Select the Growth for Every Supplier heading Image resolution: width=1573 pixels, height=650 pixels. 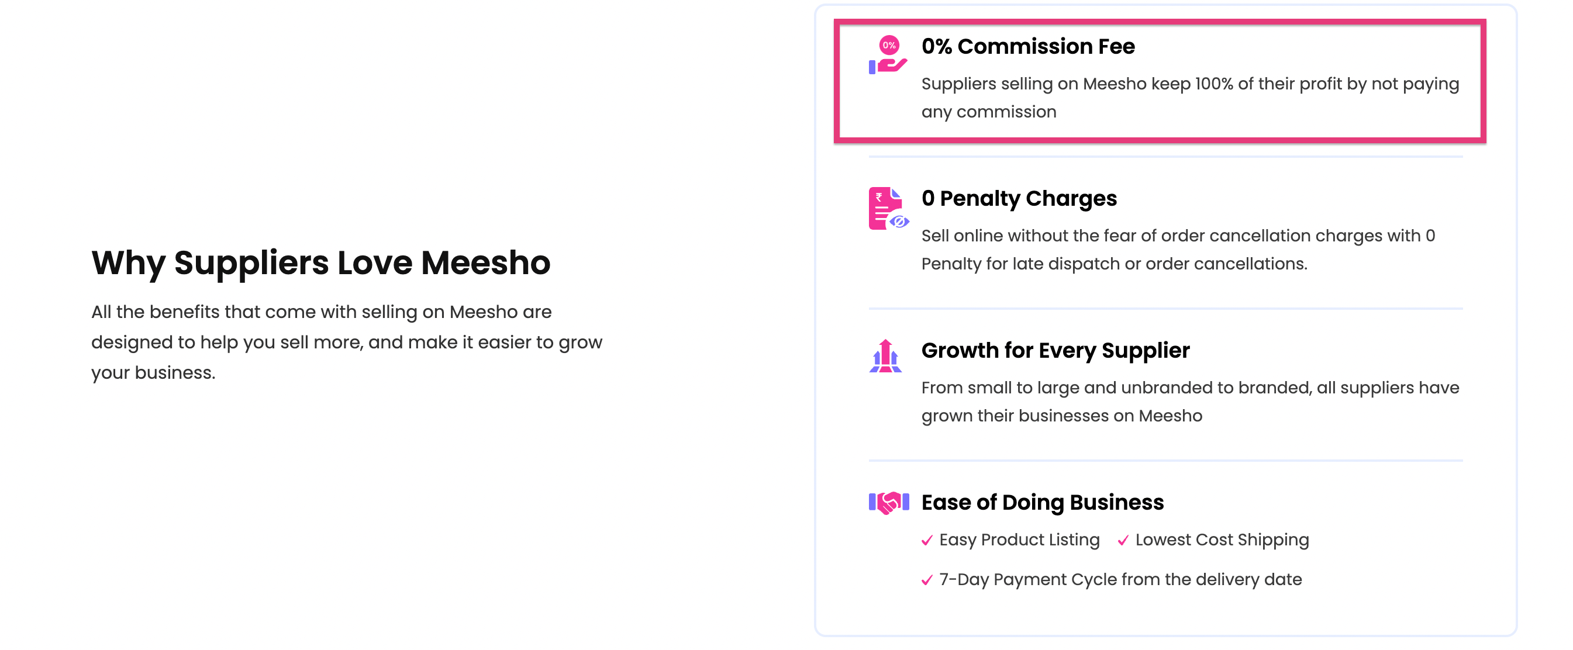coord(1055,350)
